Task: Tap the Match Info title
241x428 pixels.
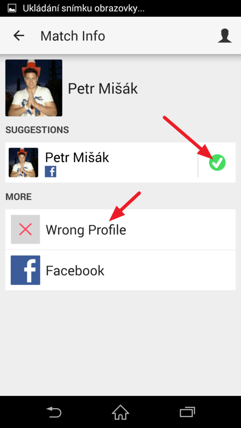Action: (x=73, y=36)
